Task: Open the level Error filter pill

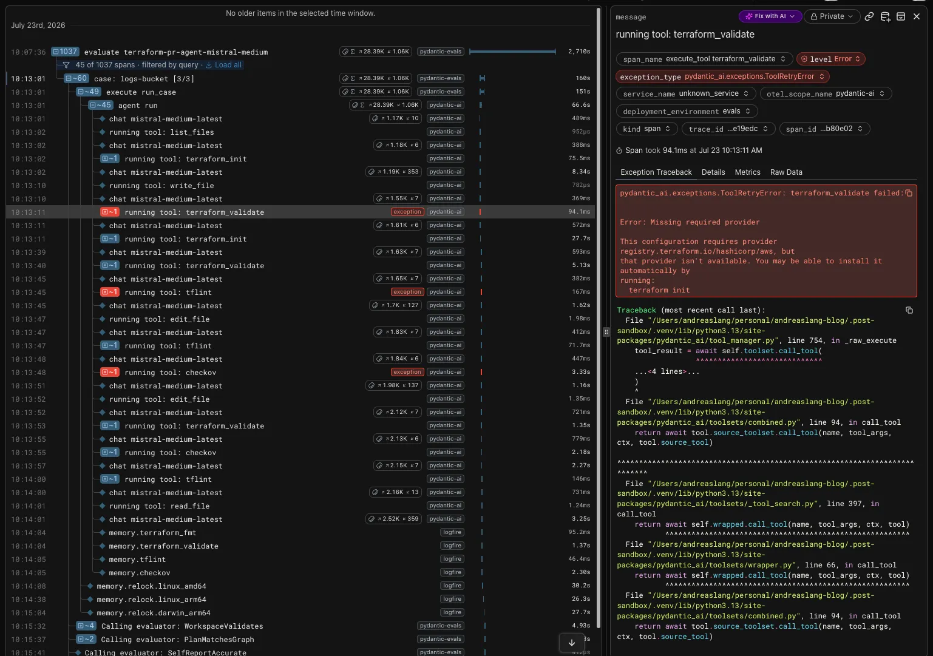Action: coord(831,59)
